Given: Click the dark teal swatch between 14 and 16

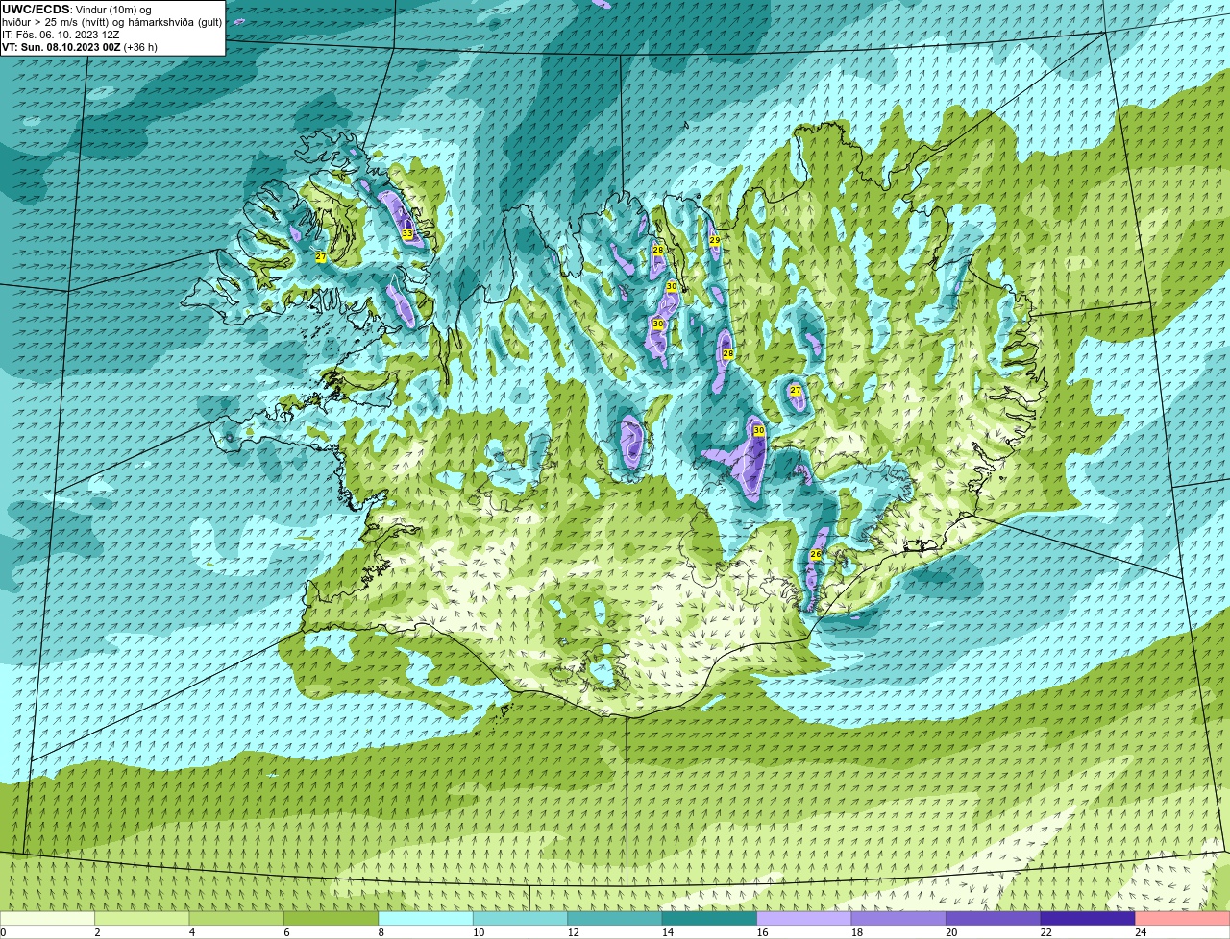Looking at the screenshot, I should (710, 919).
